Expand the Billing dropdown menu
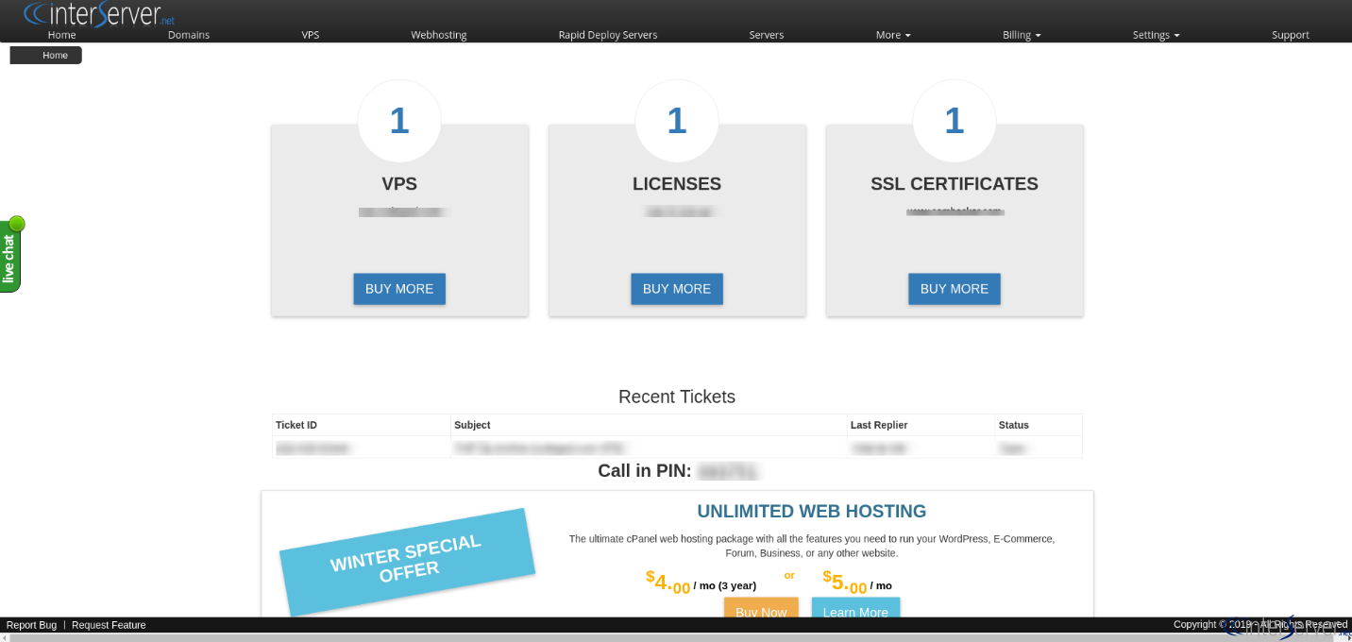1352x642 pixels. 1022,35
